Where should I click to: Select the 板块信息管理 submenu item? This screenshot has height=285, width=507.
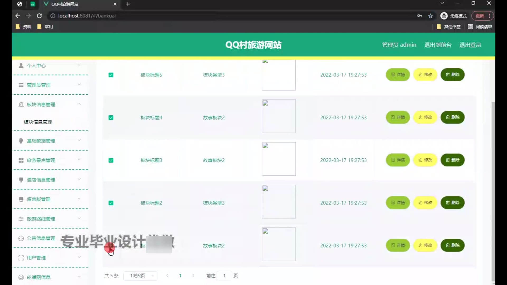(38, 122)
